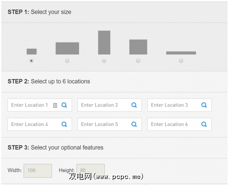Select the thin horizontal banner radio button

[181, 61]
